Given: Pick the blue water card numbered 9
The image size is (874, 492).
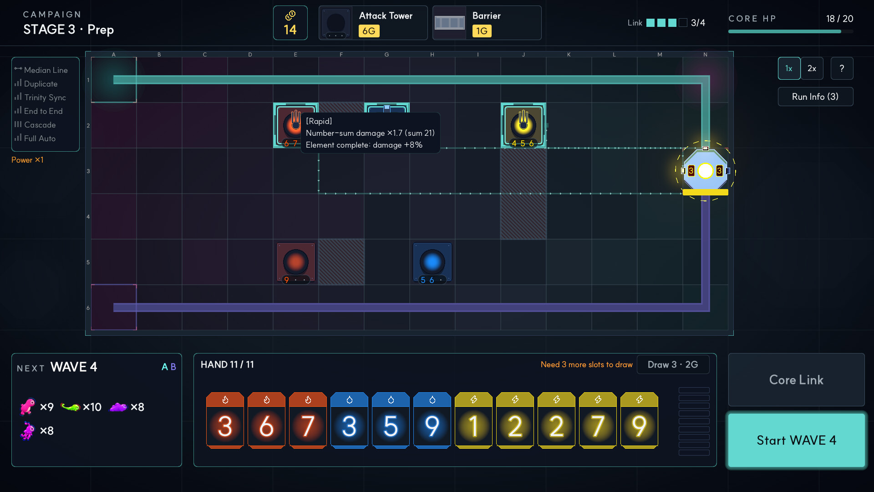Looking at the screenshot, I should pos(432,420).
